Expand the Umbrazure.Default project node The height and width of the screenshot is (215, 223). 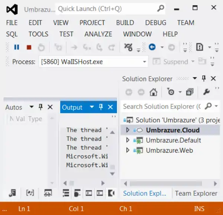[x=128, y=140]
